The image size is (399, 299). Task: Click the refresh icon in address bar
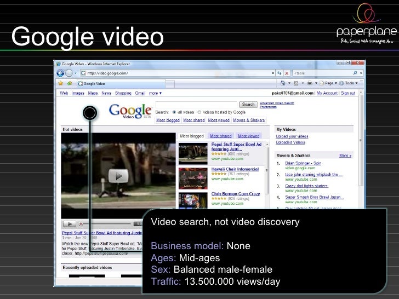point(280,73)
